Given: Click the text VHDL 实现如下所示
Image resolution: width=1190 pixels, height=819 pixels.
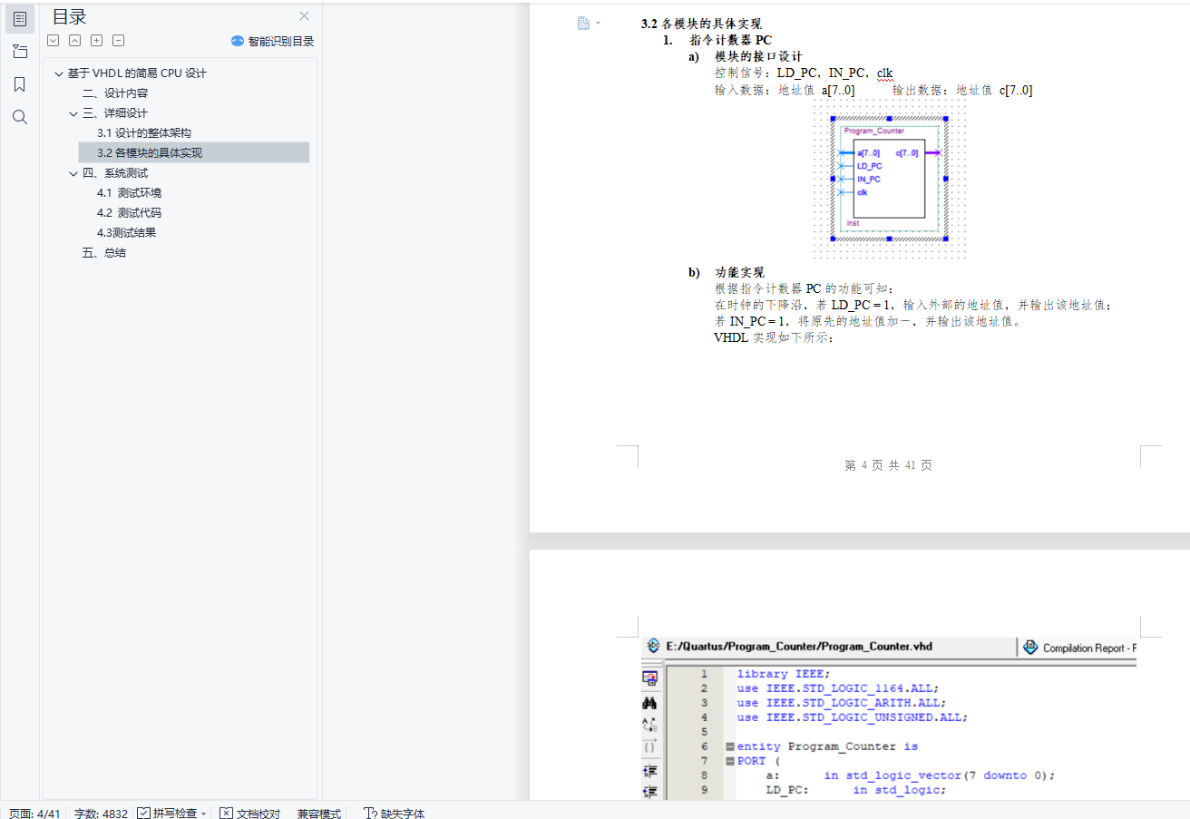Looking at the screenshot, I should [774, 337].
